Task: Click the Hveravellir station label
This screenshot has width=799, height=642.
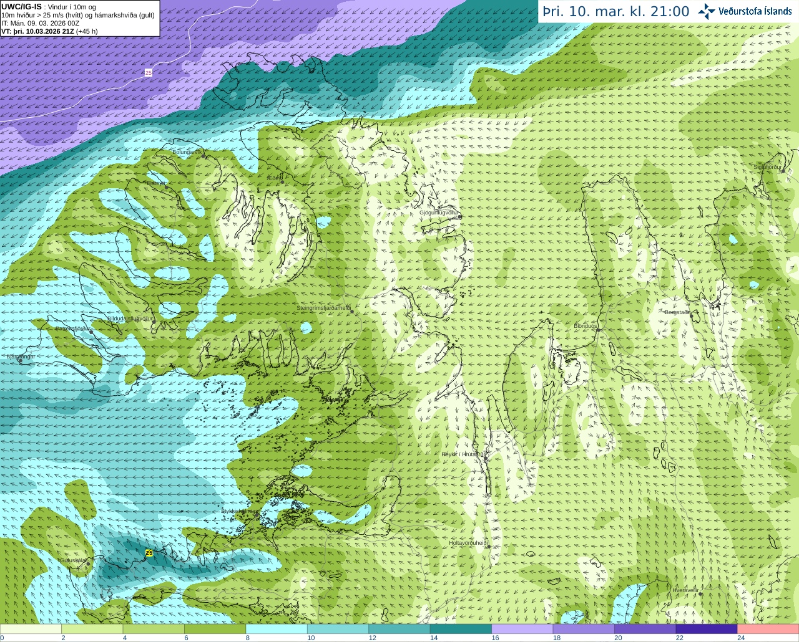Action: [685, 590]
